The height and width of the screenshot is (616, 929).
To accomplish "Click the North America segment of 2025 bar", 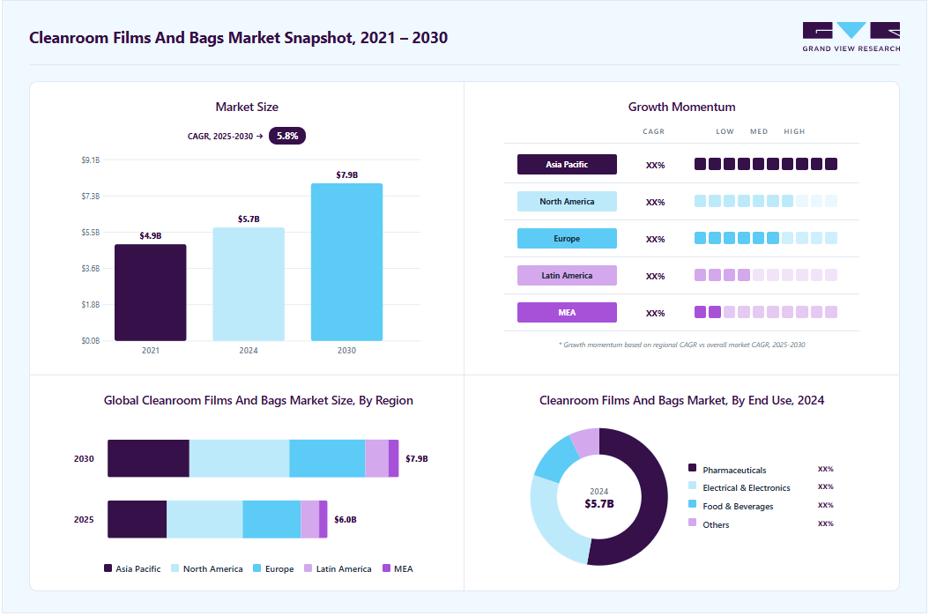I will pos(204,519).
